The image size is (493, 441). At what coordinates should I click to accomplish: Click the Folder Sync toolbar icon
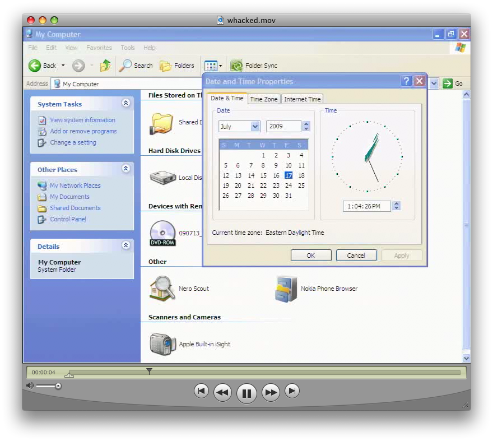click(236, 66)
